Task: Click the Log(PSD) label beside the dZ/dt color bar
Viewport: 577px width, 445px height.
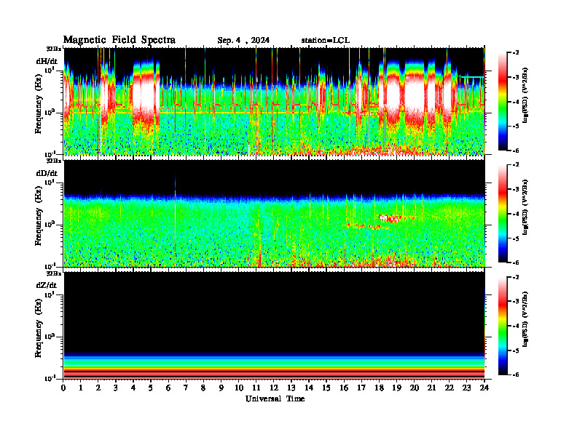Action: tap(525, 319)
